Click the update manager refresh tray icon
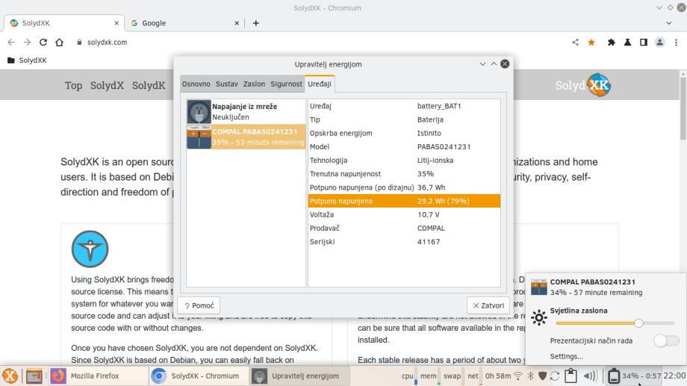The height and width of the screenshot is (386, 687). (555, 376)
